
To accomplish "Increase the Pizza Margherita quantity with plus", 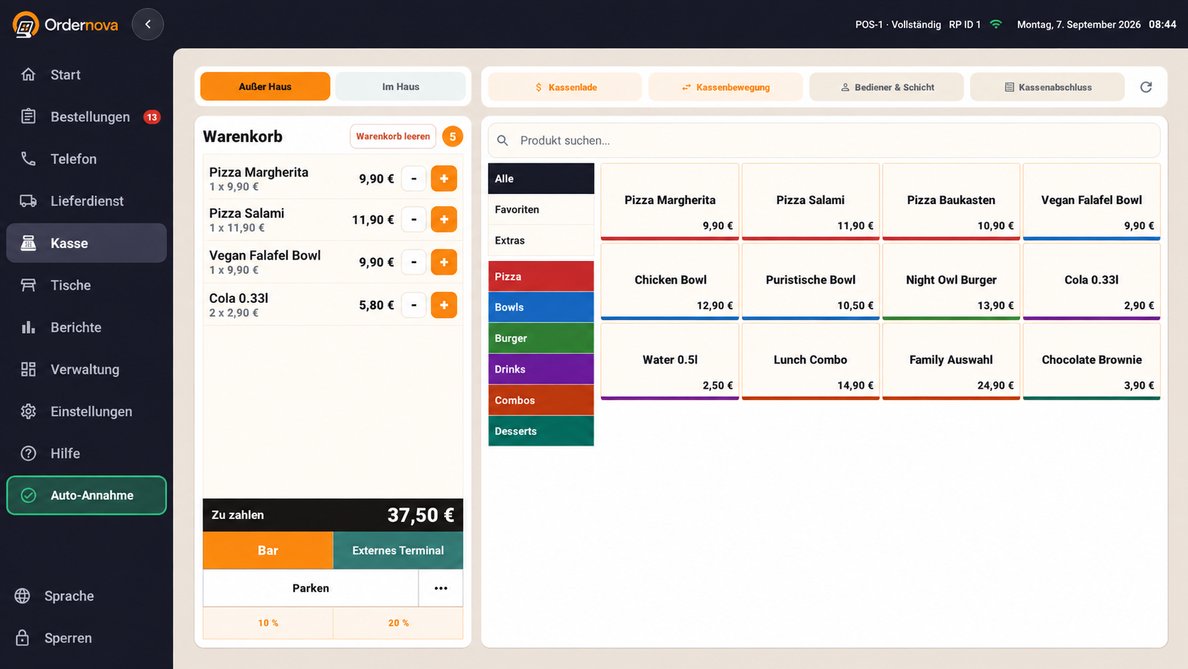I will [444, 178].
